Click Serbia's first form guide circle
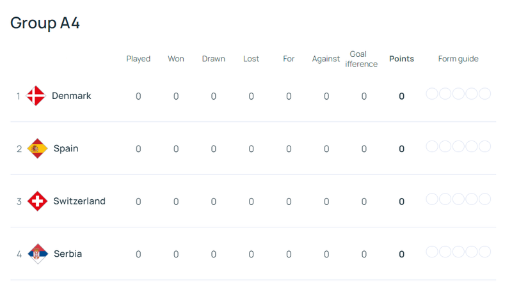512x290 pixels. pyautogui.click(x=432, y=252)
